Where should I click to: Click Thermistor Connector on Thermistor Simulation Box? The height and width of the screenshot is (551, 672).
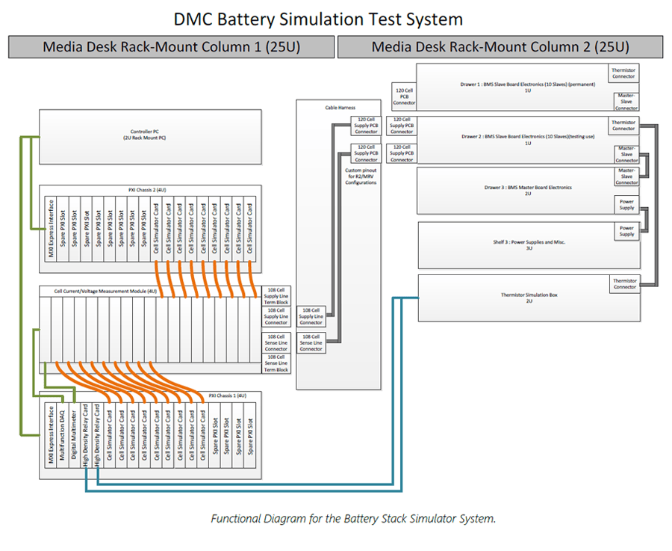pyautogui.click(x=625, y=284)
